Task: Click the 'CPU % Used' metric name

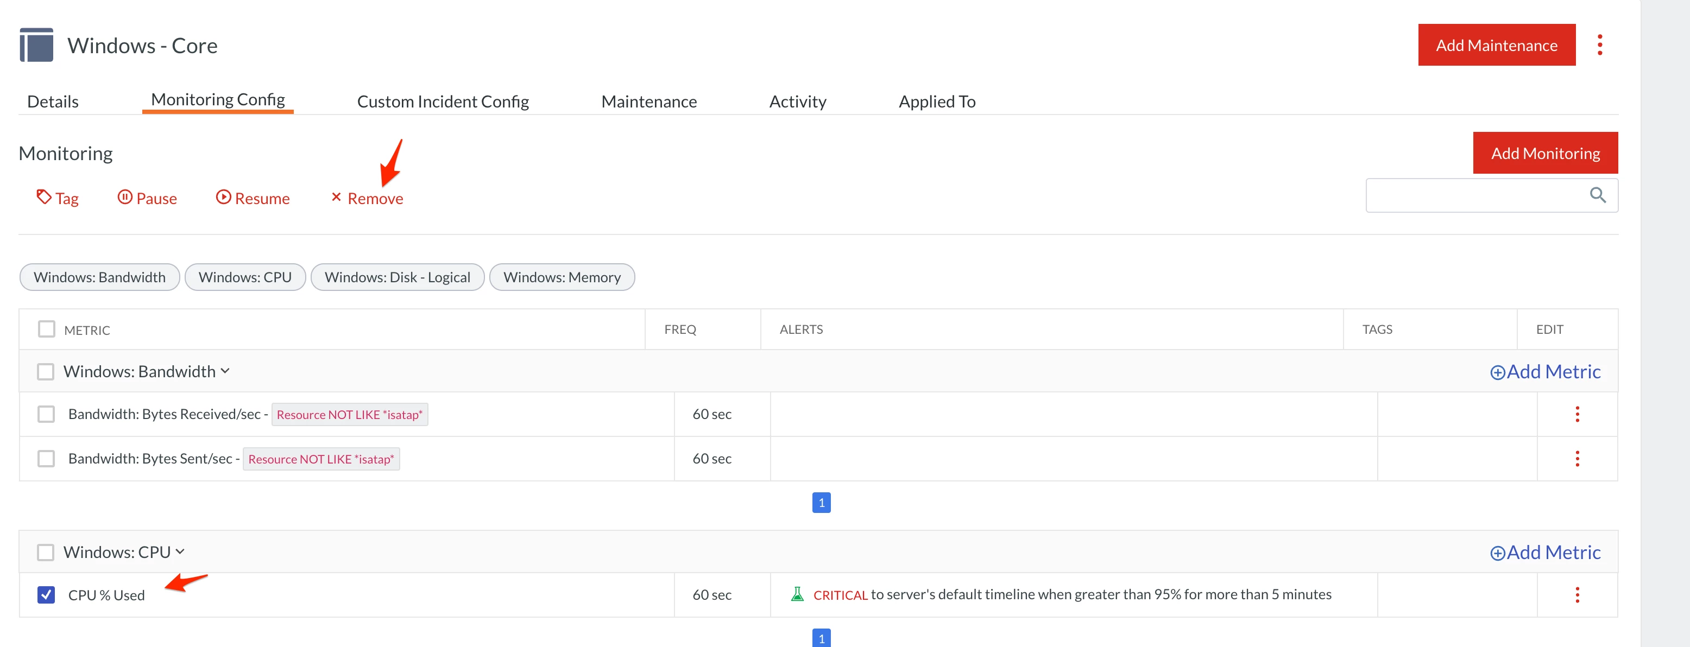Action: tap(106, 595)
